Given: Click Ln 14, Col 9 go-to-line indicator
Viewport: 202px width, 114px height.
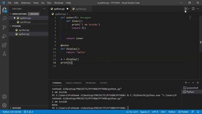Looking at the screenshot, I should coord(132,112).
